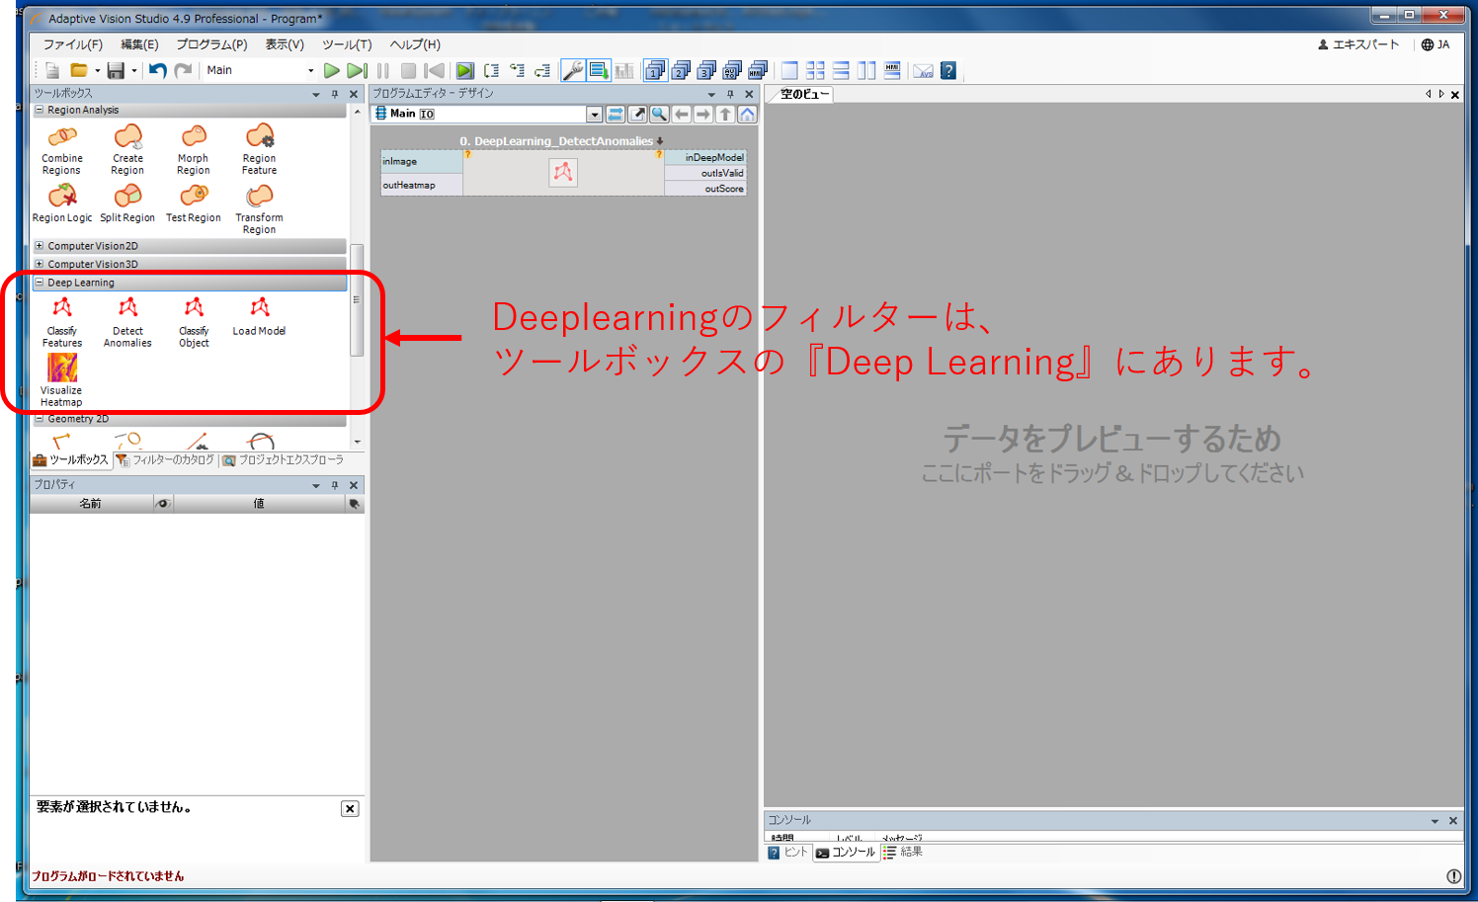The image size is (1478, 902).
Task: Select Classify Features deep learning filter
Action: 61,322
